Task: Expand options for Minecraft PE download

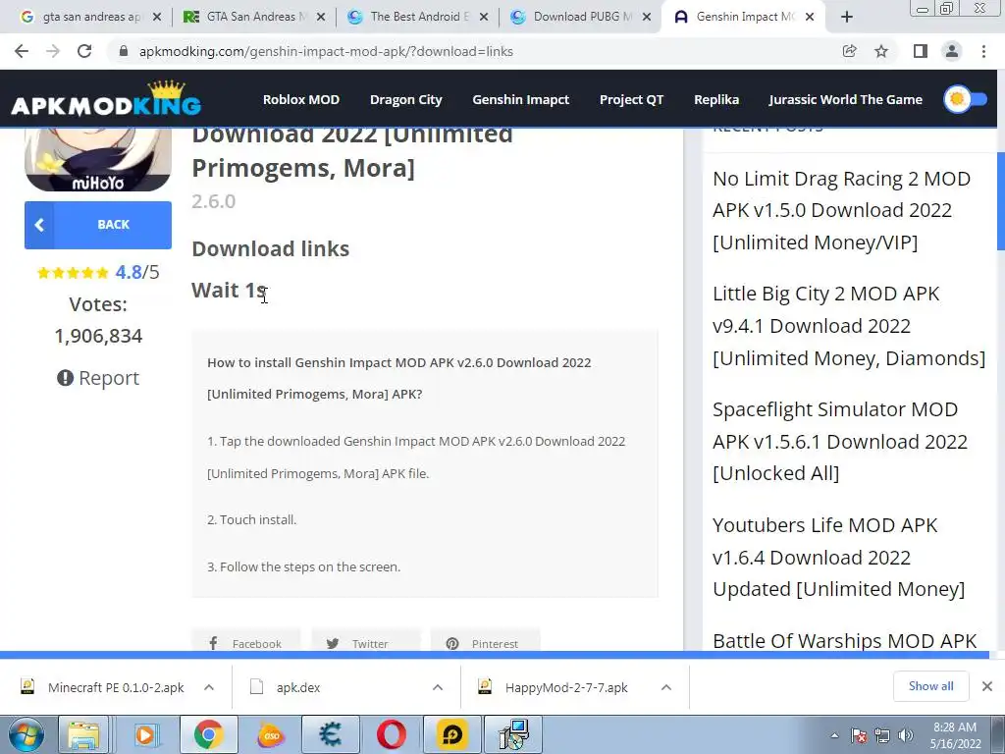Action: click(209, 687)
